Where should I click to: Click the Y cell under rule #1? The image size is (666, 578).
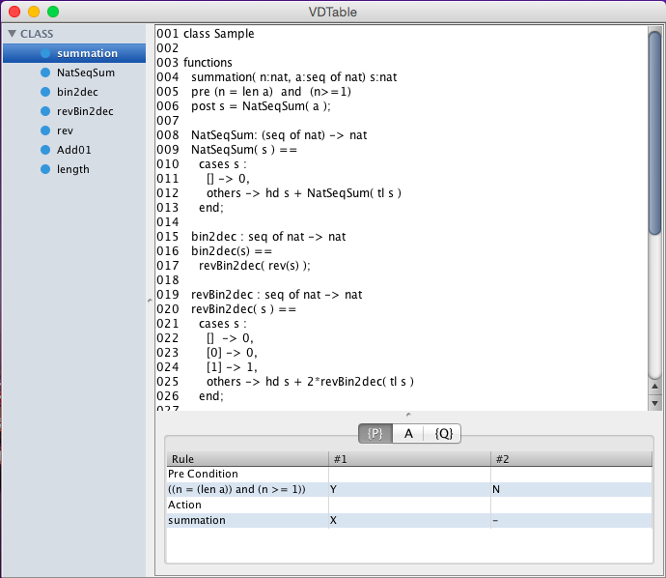[409, 489]
